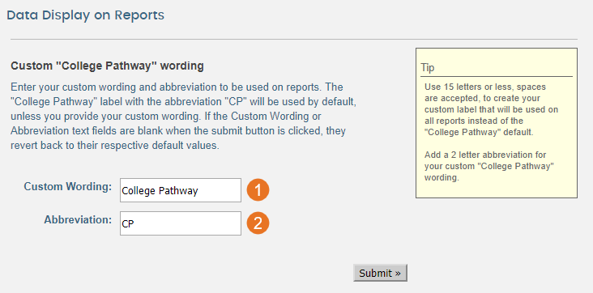The width and height of the screenshot is (593, 293).
Task: Click the line "revert back to their respective default values."
Action: tap(115, 146)
